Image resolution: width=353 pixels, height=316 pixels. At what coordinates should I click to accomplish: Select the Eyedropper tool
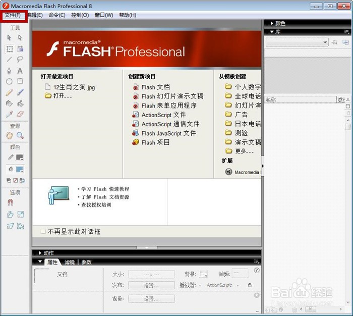coord(9,114)
